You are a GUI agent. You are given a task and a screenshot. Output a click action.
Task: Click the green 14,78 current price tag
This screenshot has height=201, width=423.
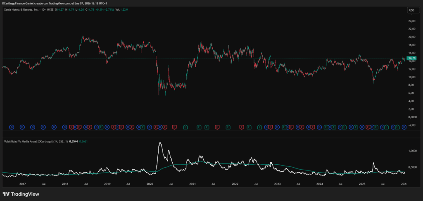click(x=411, y=58)
